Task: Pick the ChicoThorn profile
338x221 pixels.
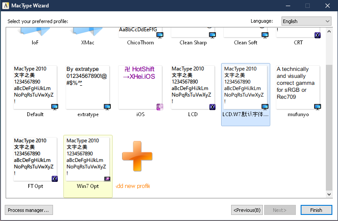Action: pyautogui.click(x=140, y=32)
